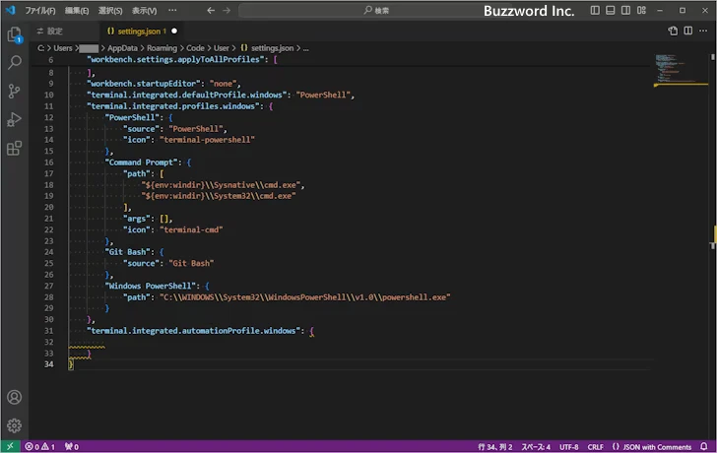Viewport: 717px width, 453px height.
Task: Click the 行 34, 列 2 cursor position
Action: pyautogui.click(x=495, y=447)
